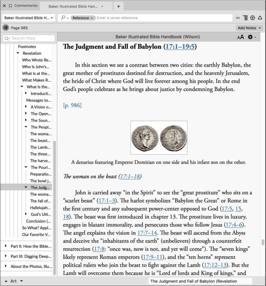Collapse 'The Pouri...' tree item
The height and width of the screenshot is (286, 266).
click(x=26, y=167)
